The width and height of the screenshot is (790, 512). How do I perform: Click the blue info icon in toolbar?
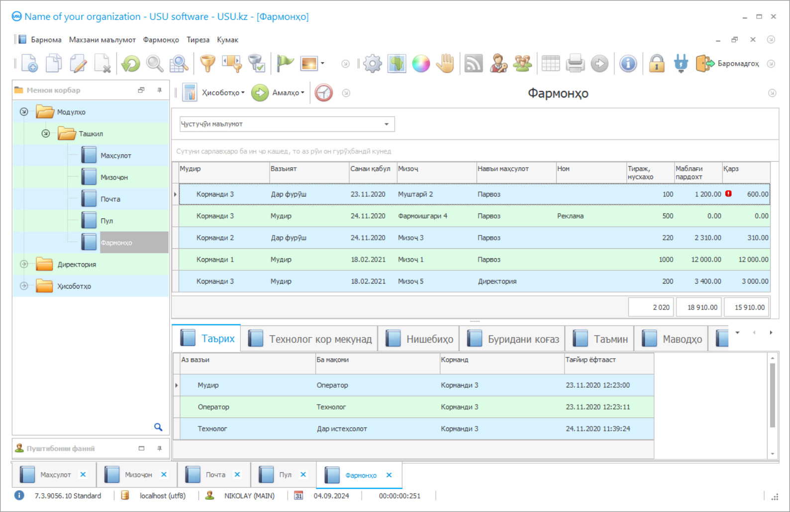[628, 64]
